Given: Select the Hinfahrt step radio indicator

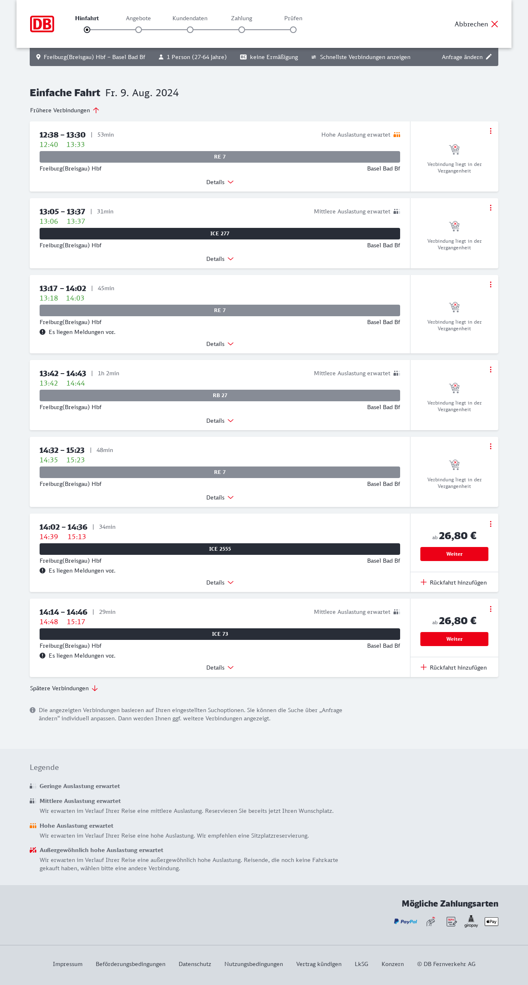Looking at the screenshot, I should pyautogui.click(x=87, y=30).
